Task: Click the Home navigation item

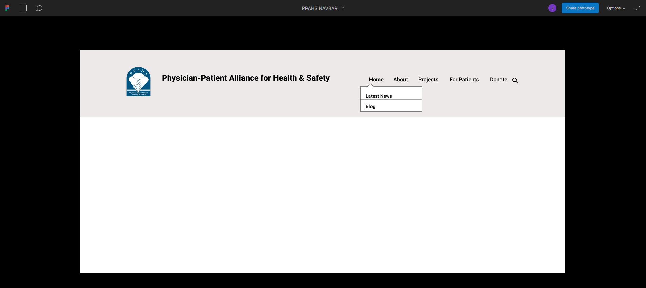Action: (x=376, y=79)
